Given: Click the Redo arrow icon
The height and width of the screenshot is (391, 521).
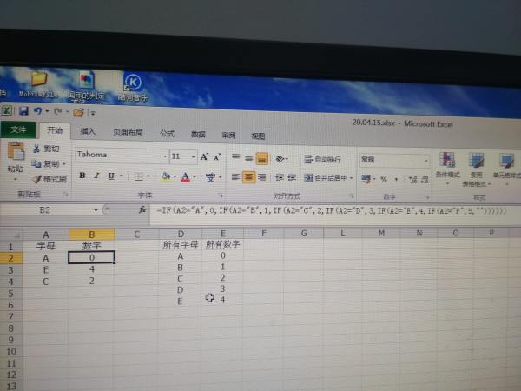Looking at the screenshot, I should point(58,111).
